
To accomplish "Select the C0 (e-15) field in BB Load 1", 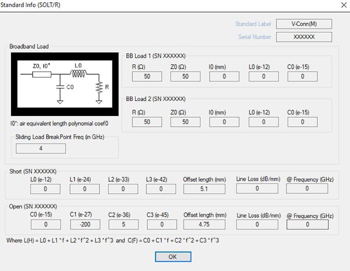I will click(x=302, y=76).
